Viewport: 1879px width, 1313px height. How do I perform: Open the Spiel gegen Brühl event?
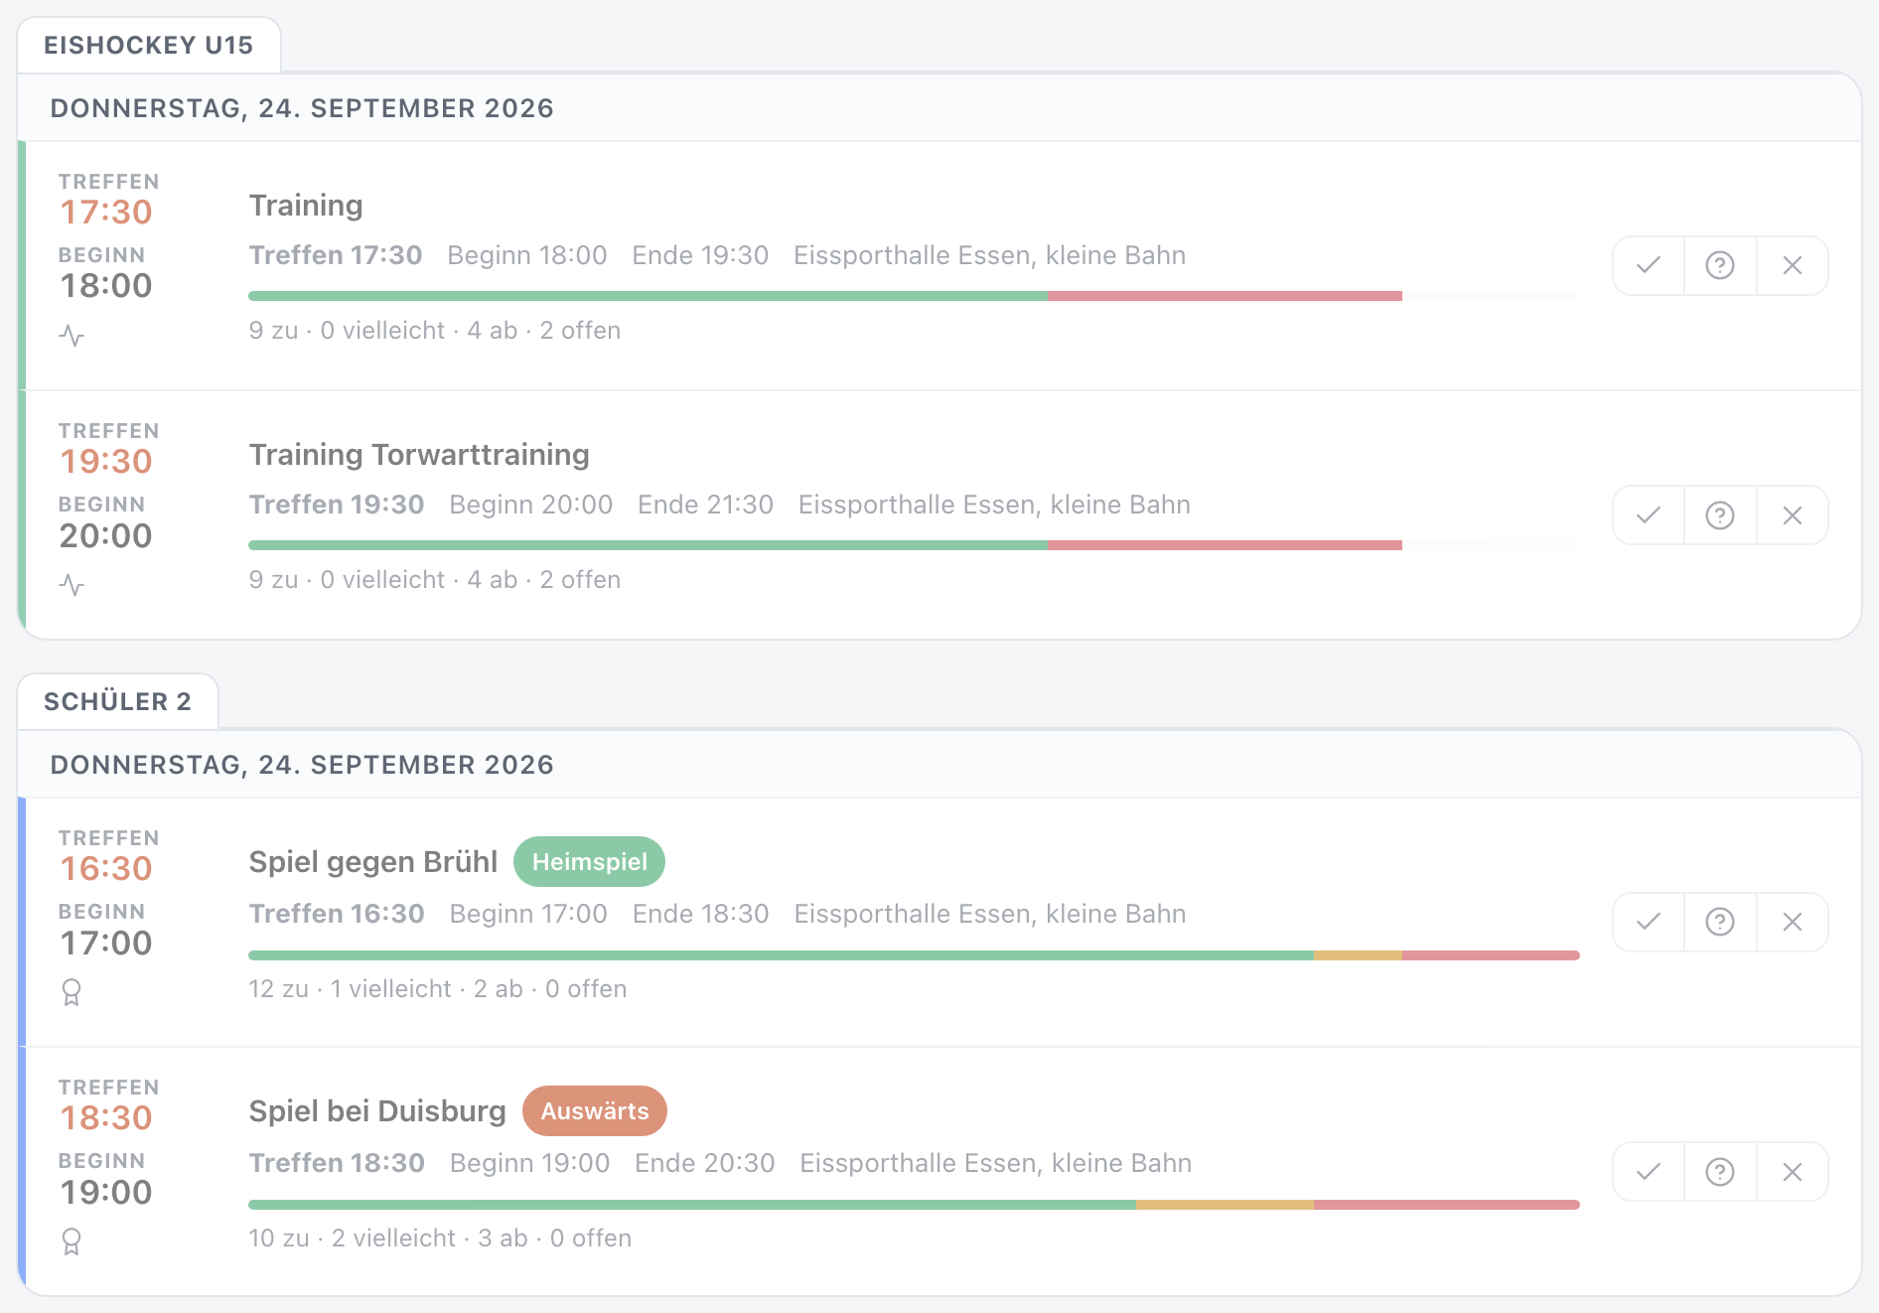coord(373,862)
